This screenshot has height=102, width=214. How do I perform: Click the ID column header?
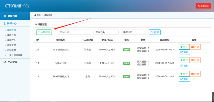click(38, 40)
